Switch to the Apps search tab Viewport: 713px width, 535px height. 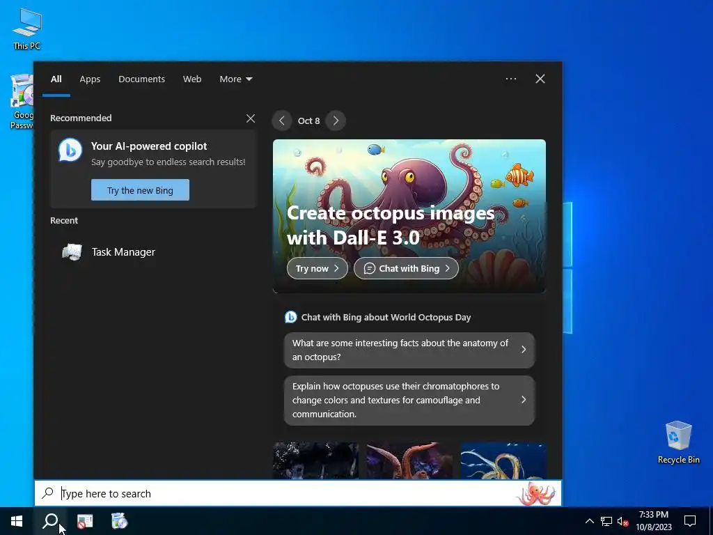click(x=90, y=79)
